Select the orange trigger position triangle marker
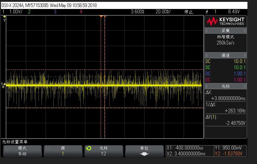The height and width of the screenshot is (164, 257). pos(101,16)
